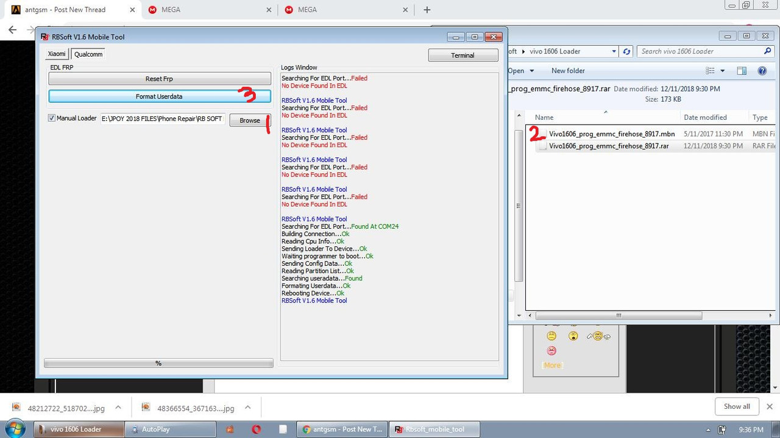Open a new browser tab
Image resolution: width=780 pixels, height=438 pixels.
427,10
